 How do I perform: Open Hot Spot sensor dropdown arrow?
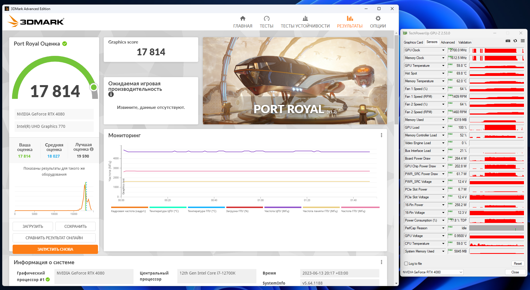point(443,73)
